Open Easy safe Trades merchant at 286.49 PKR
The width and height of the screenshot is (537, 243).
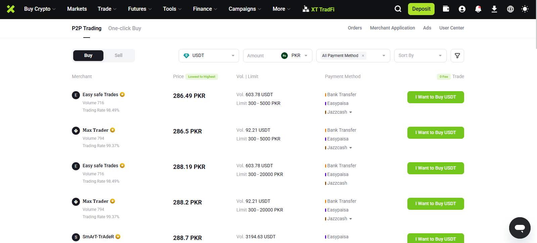(x=100, y=95)
